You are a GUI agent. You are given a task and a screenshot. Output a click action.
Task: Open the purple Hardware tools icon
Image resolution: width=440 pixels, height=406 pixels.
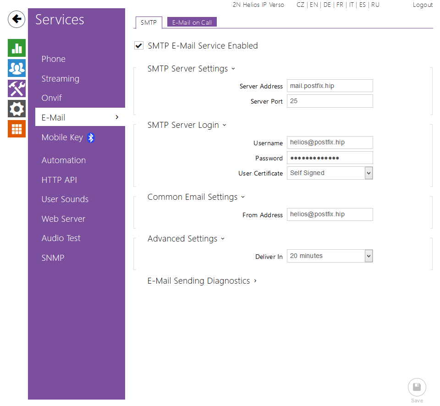pyautogui.click(x=16, y=88)
